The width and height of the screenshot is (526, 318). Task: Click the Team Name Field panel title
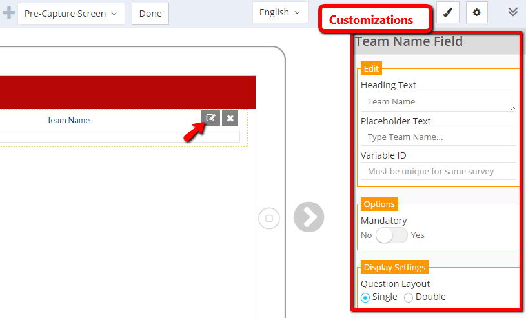click(x=409, y=41)
